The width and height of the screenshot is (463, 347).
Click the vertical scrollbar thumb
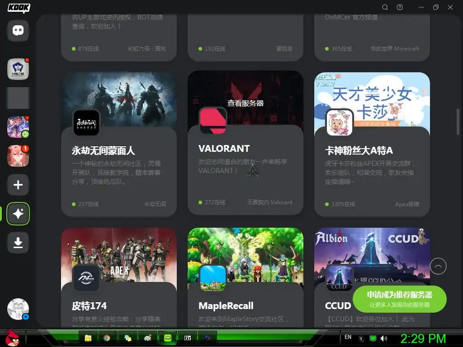(x=458, y=122)
